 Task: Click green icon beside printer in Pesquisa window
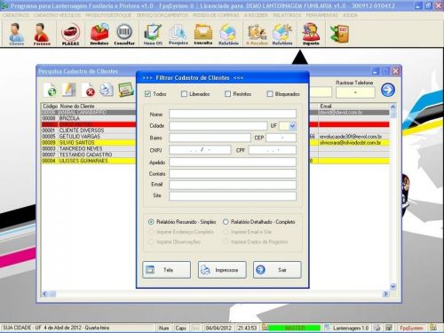(x=126, y=90)
